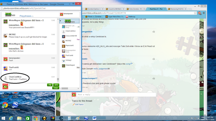Viewport: 216px width, 121px height.
Task: Click lamarepeater avatar at top of user list
Action: tap(61, 14)
